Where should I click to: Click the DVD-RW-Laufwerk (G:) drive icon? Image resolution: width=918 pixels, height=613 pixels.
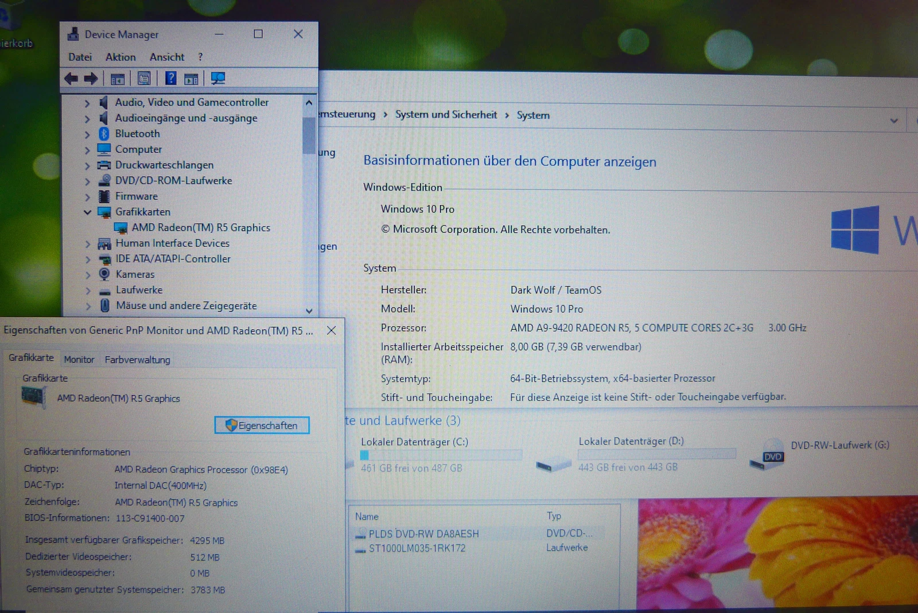(x=768, y=454)
